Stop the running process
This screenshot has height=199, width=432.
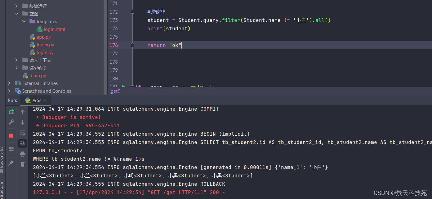pos(11,136)
